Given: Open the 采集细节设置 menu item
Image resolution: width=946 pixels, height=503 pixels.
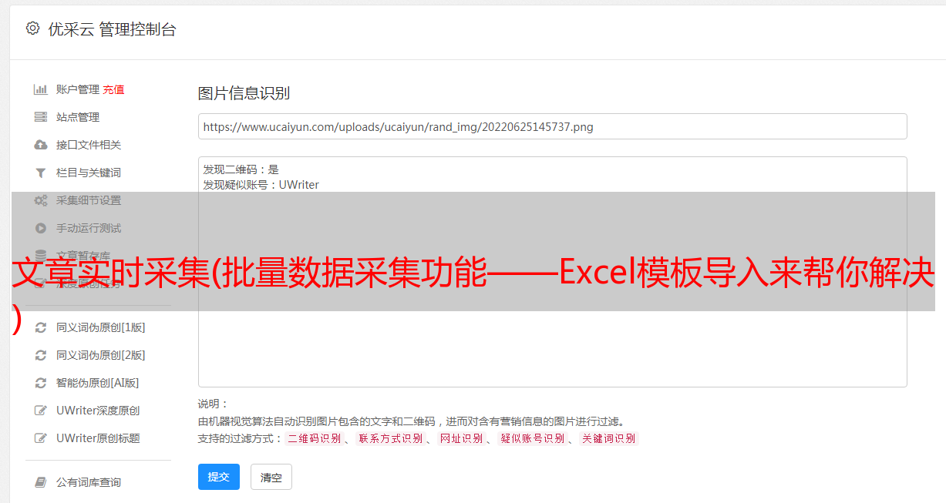Looking at the screenshot, I should pos(89,200).
